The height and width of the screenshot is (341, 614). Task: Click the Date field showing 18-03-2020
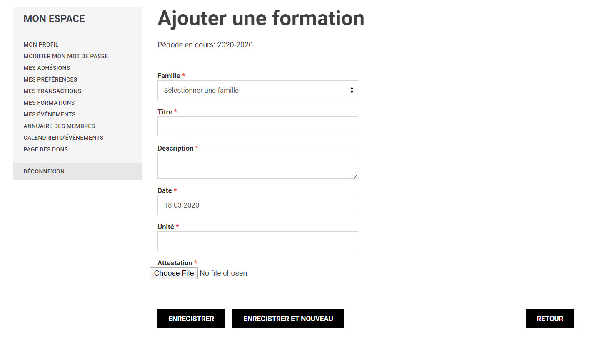point(257,205)
